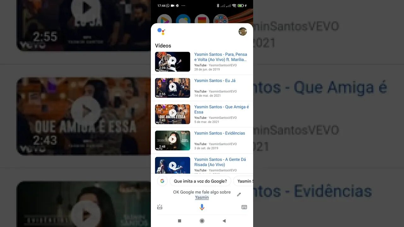Screen dimensions: 404x227
Task: Tap the Android home circle button
Action: 202,221
